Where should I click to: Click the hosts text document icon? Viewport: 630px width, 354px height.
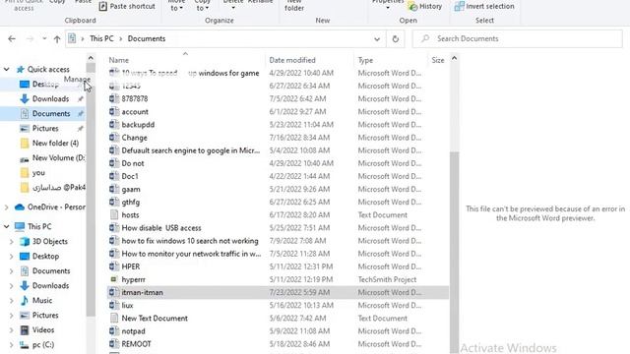(114, 215)
